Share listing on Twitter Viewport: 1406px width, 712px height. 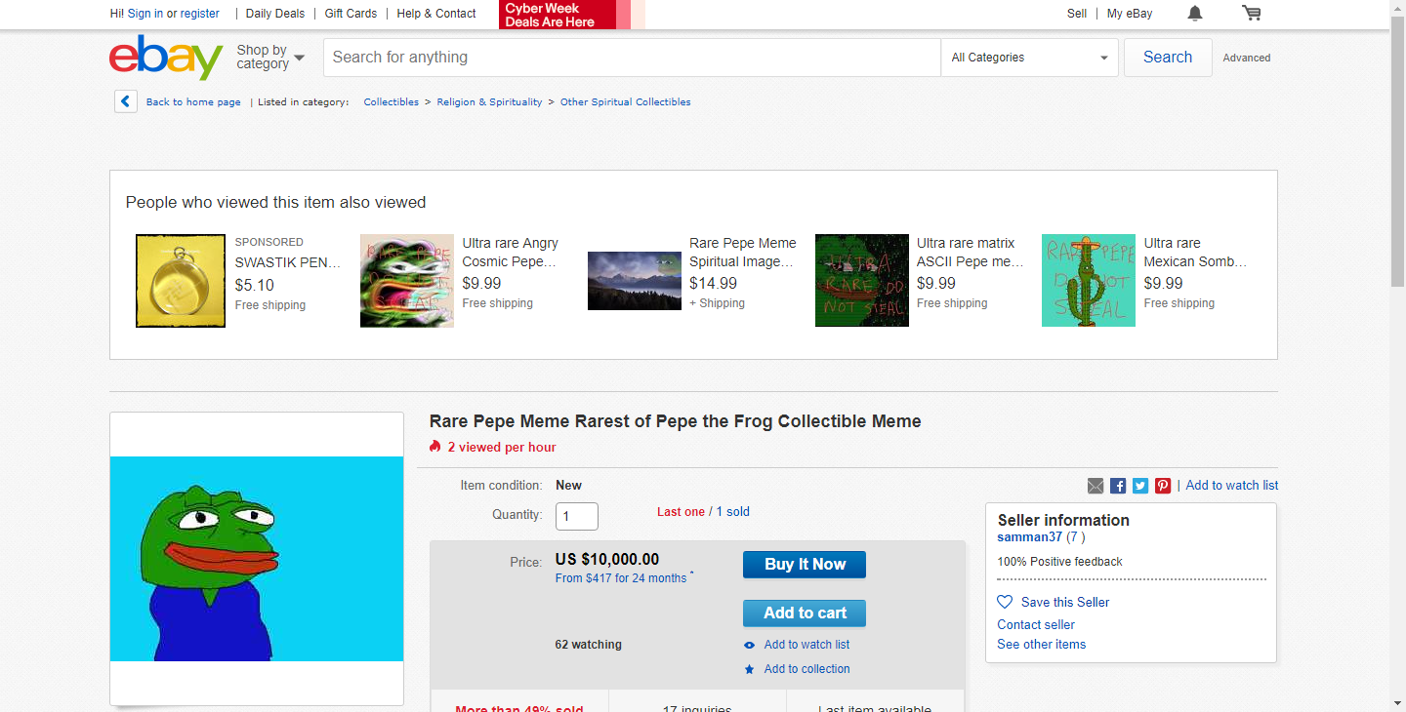click(1140, 486)
